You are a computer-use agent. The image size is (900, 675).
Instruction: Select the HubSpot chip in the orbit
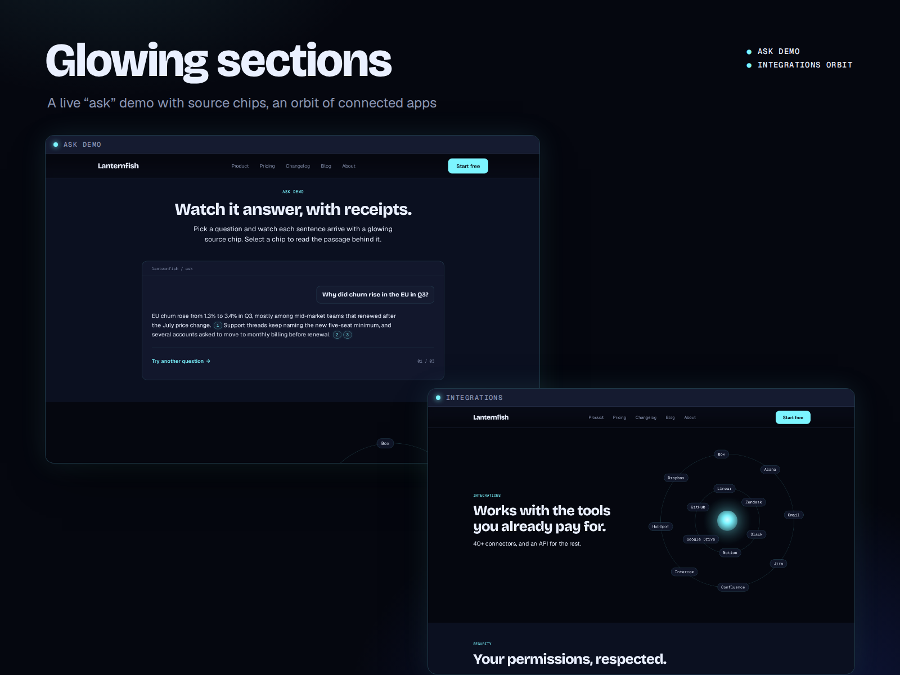(661, 526)
